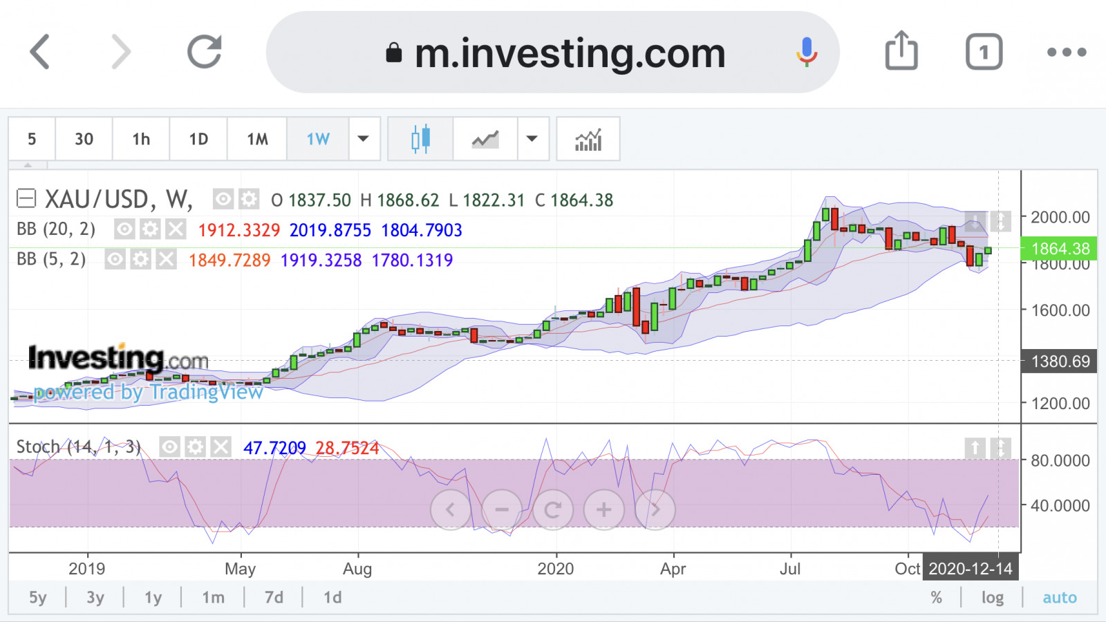Open the chart style dropdown arrow
The width and height of the screenshot is (1106, 622).
point(532,139)
